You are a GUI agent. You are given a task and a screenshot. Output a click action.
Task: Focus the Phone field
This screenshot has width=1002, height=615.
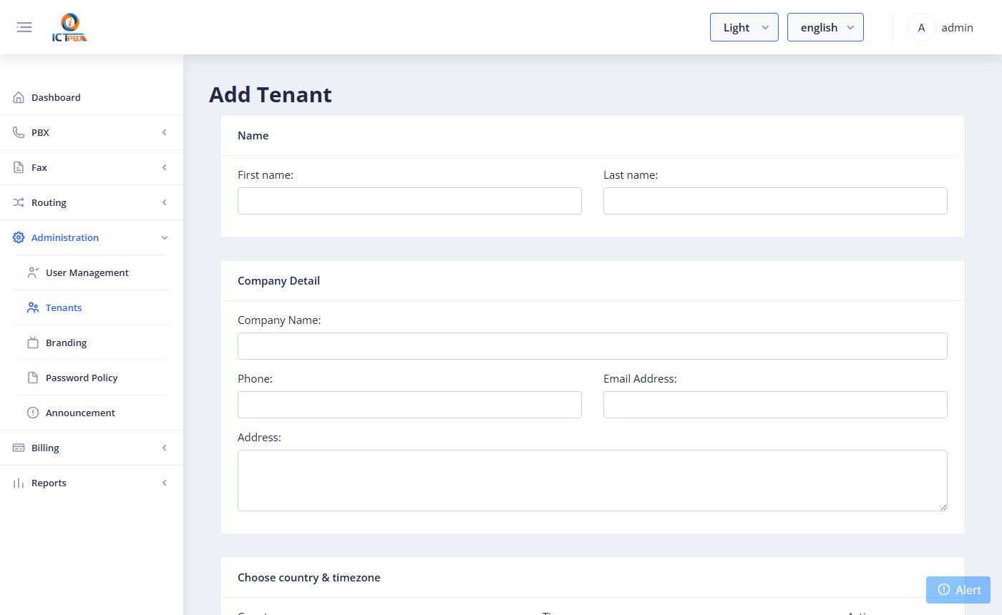click(x=409, y=405)
